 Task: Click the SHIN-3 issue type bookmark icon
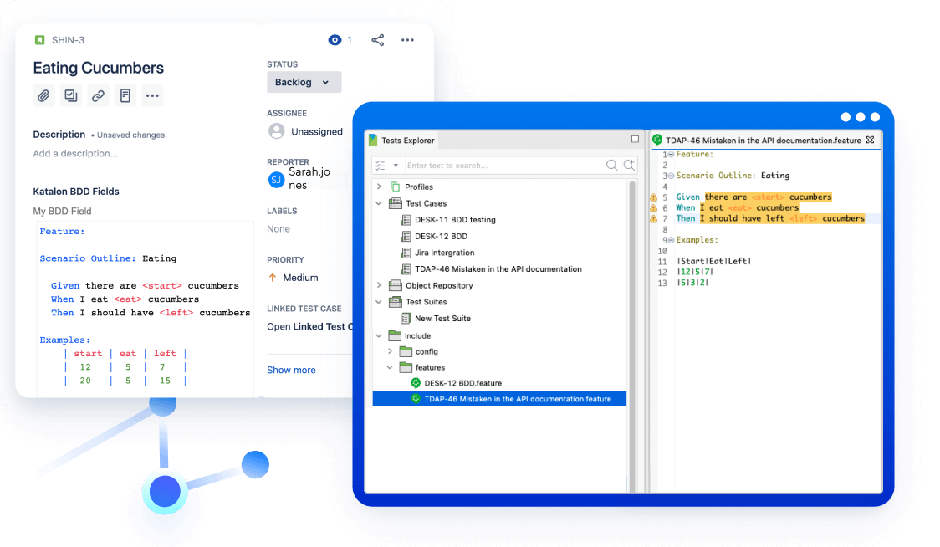click(x=39, y=40)
